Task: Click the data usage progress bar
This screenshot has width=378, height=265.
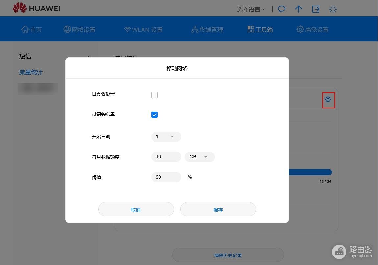Action: pyautogui.click(x=311, y=172)
